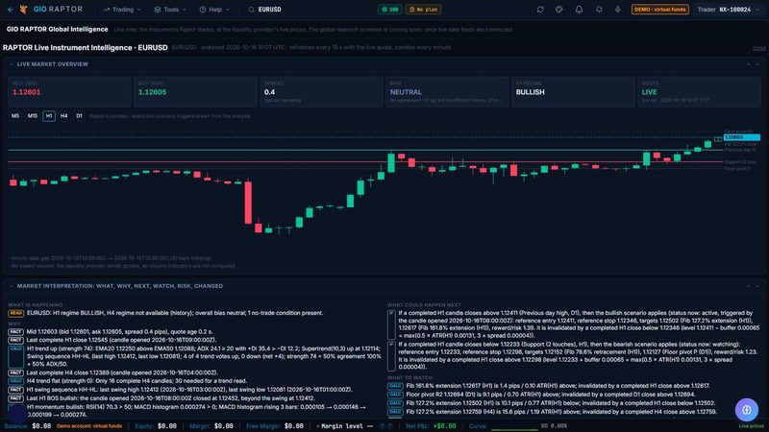Open the Trading menu
769x432 pixels.
pos(122,10)
